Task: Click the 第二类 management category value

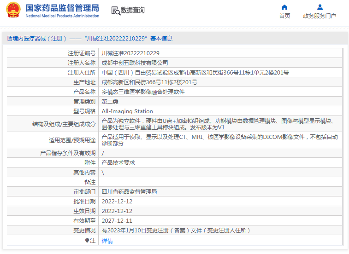Action: click(110, 102)
